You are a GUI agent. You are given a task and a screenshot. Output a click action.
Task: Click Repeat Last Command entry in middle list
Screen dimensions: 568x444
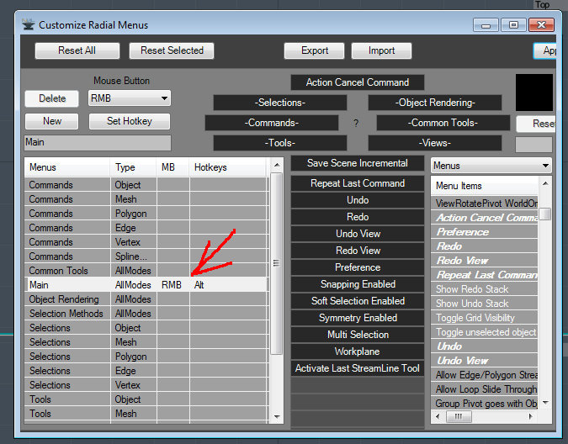tap(358, 183)
